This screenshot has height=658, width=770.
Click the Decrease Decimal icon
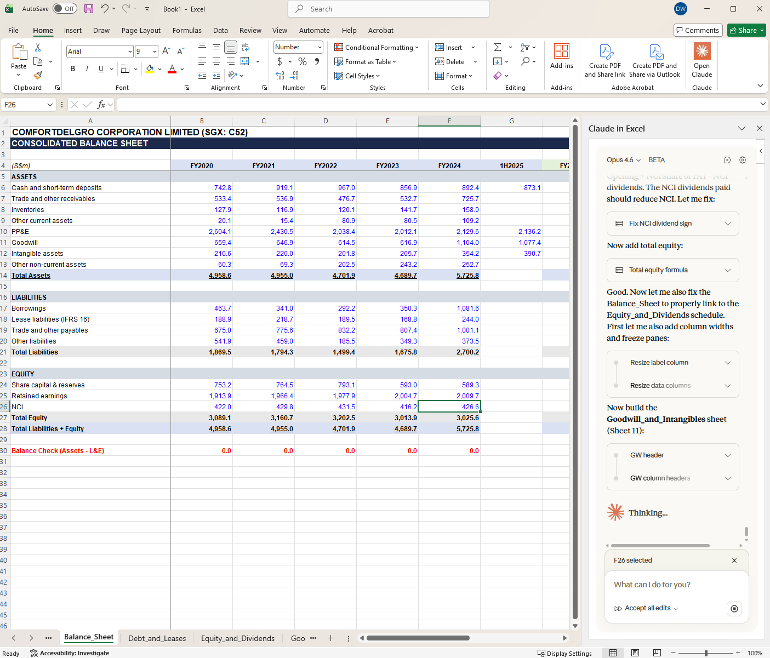(295, 76)
